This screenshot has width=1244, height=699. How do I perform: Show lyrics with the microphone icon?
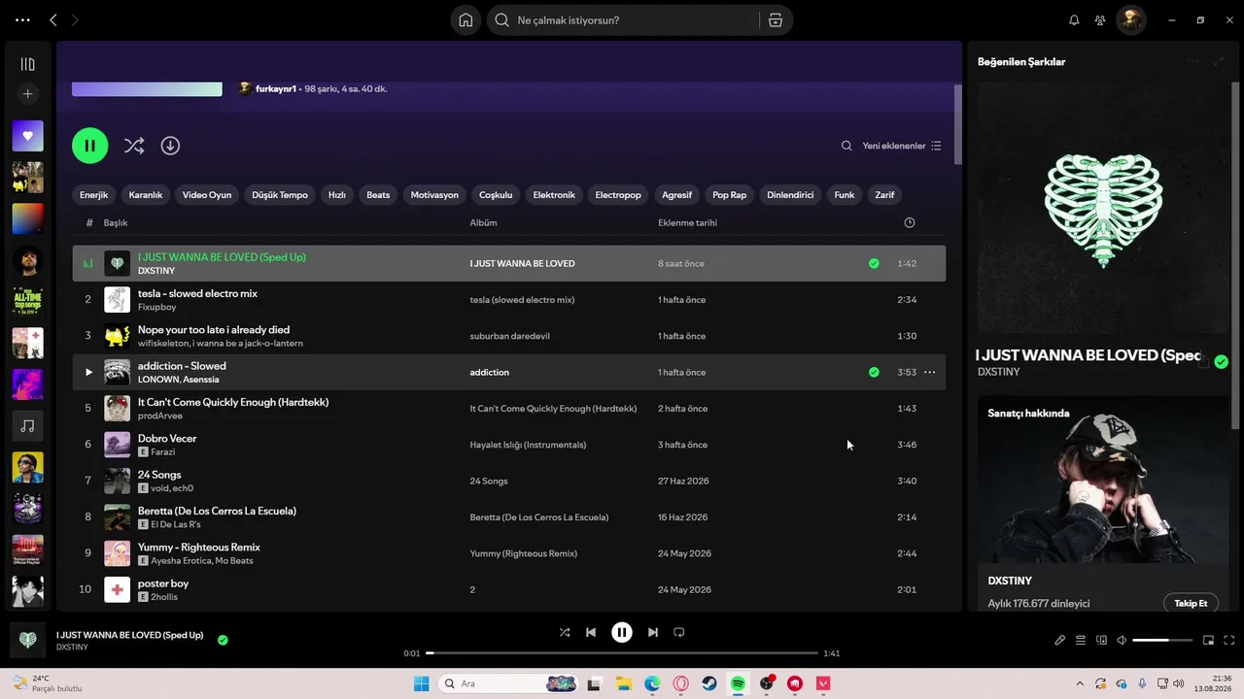pyautogui.click(x=1060, y=640)
